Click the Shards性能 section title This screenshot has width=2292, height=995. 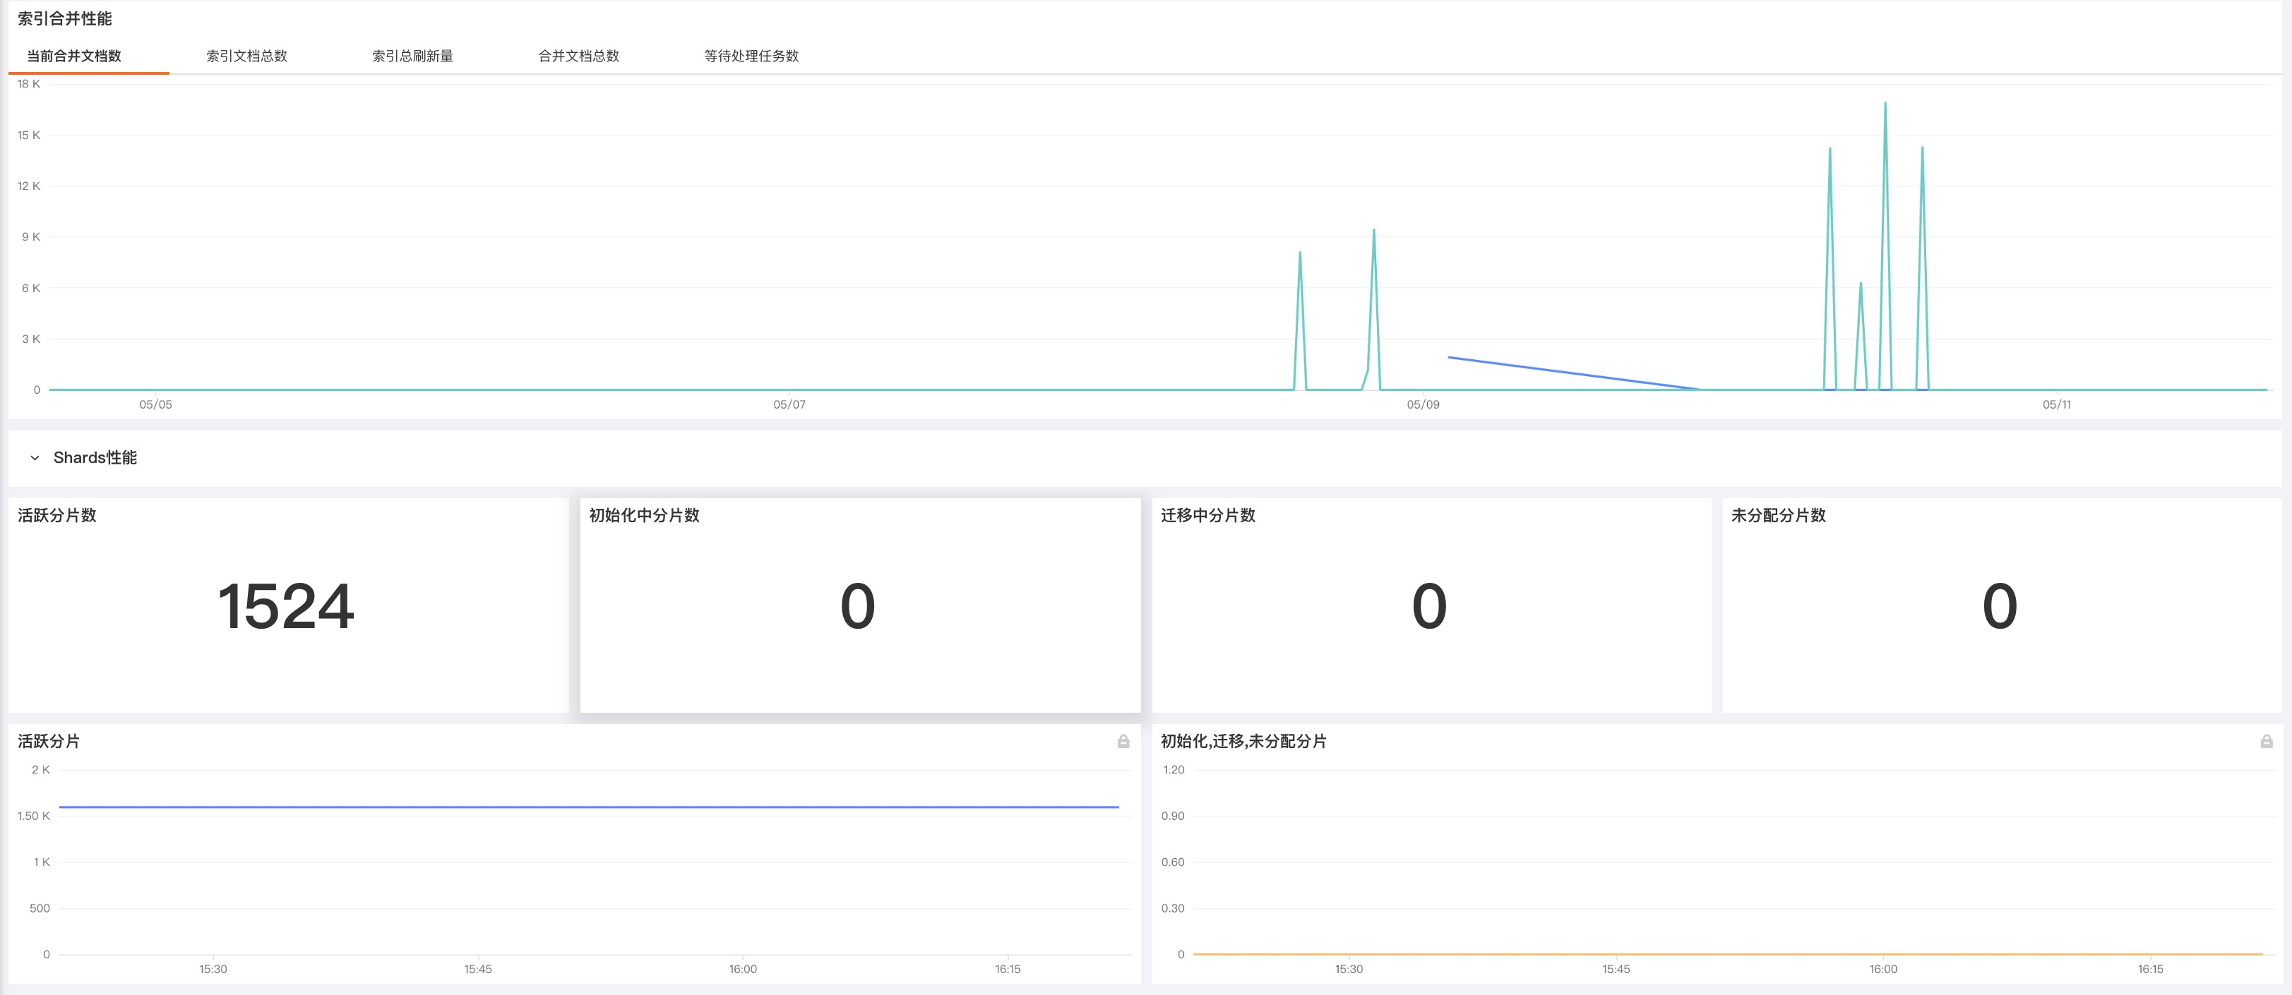click(95, 458)
